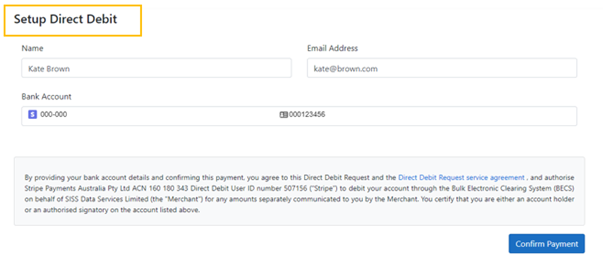Screen dimensions: 613x267
Task: Click the account number icon before 000123456
Action: point(284,115)
